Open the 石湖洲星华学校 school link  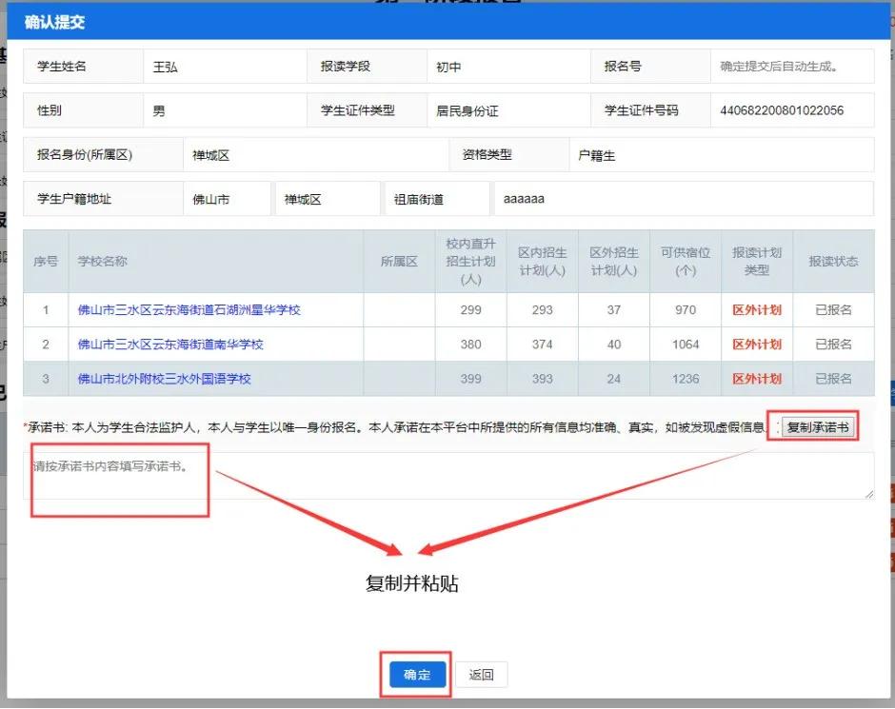click(x=189, y=310)
